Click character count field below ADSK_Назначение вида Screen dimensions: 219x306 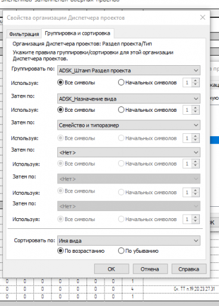coord(187,110)
